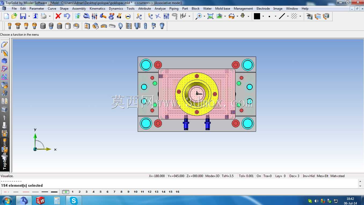Create a new document with the blank page icon
Screen dimensions: 364x205
click(6, 16)
